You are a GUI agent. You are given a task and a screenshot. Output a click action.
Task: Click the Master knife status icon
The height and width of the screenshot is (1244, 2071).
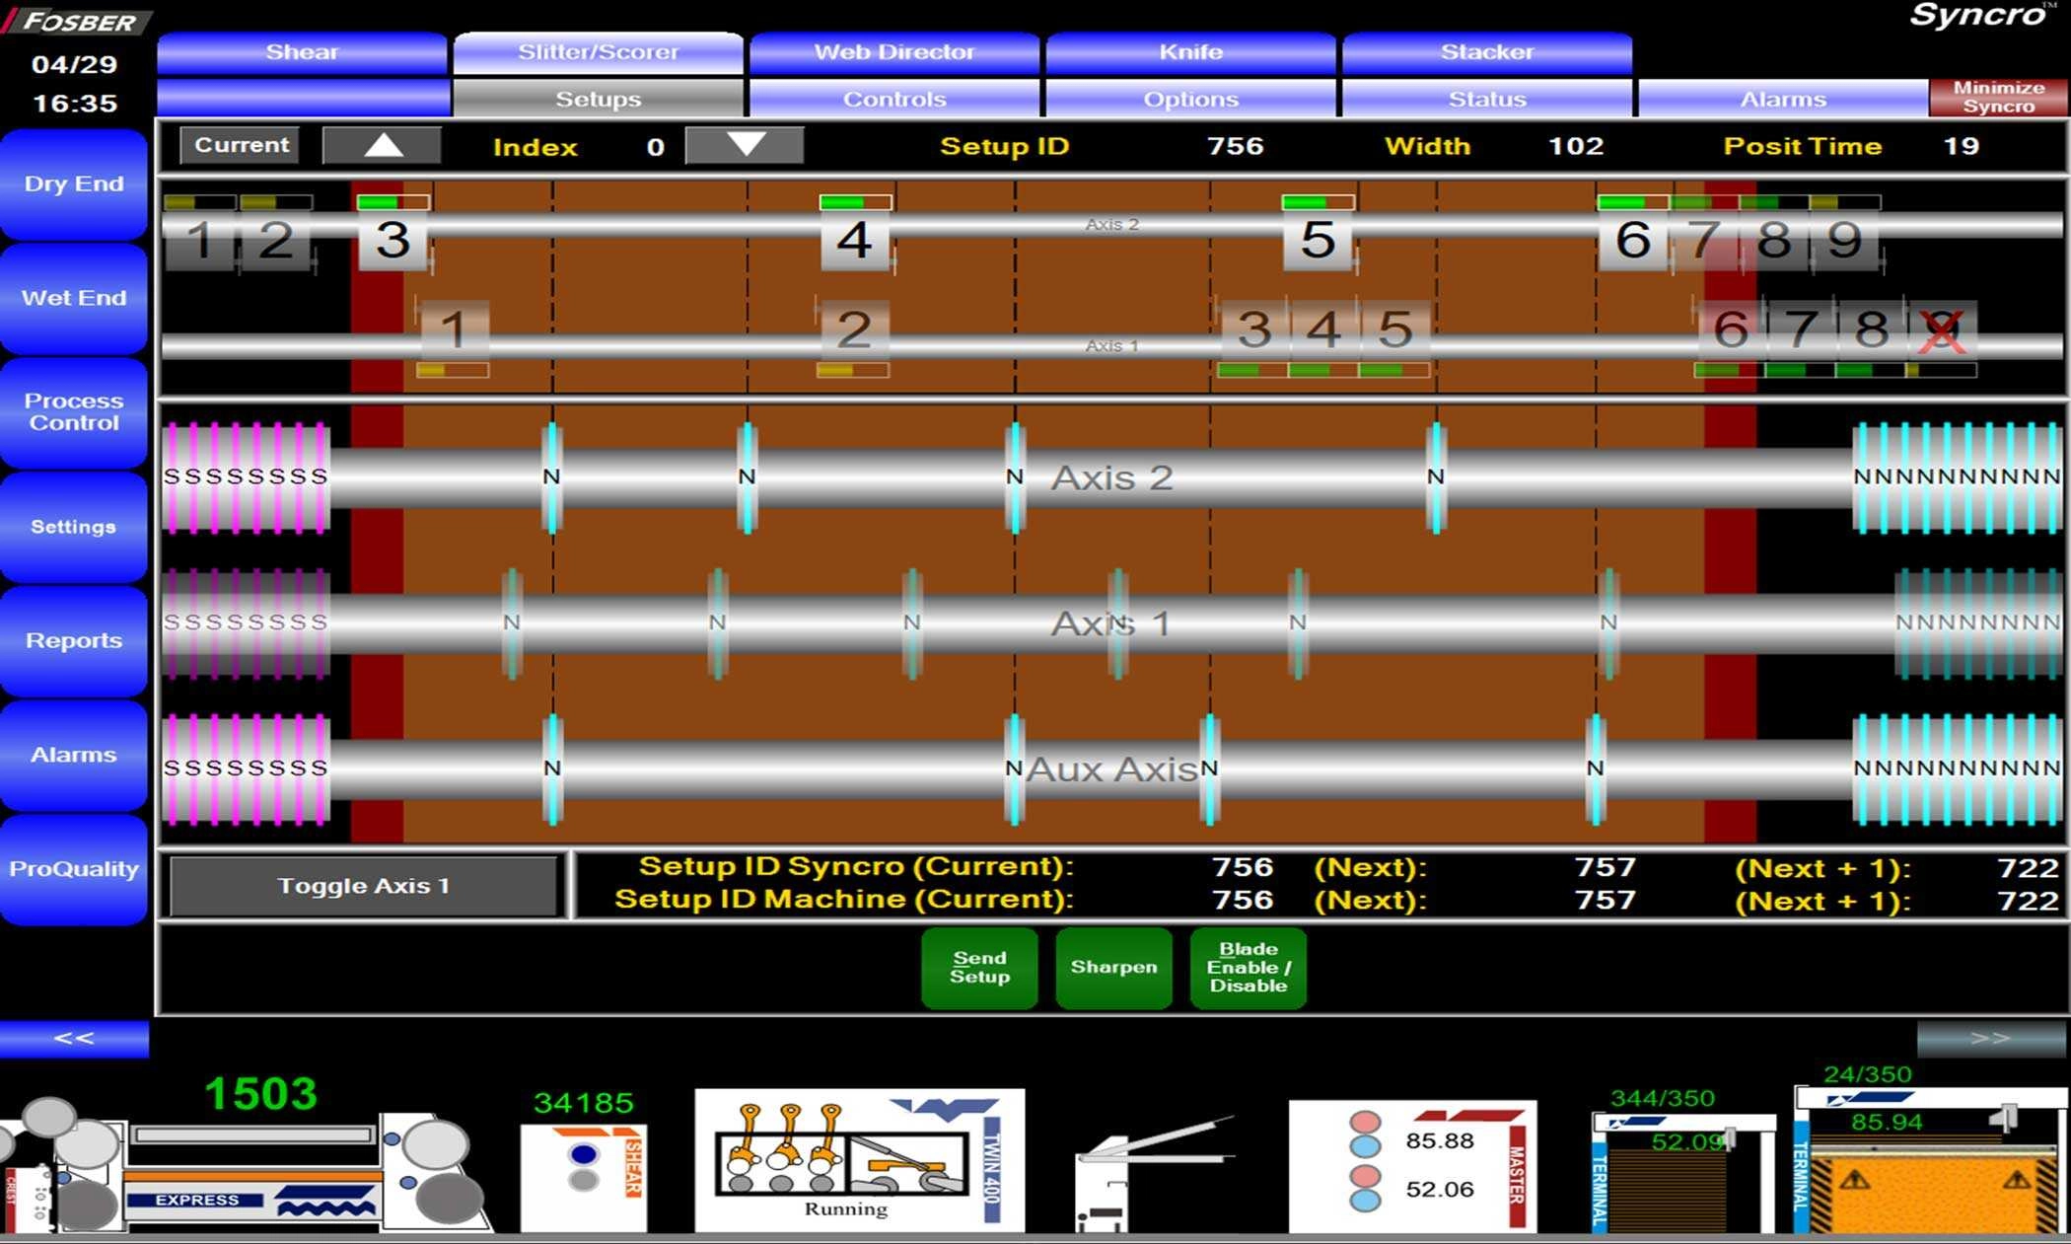[x=1412, y=1166]
